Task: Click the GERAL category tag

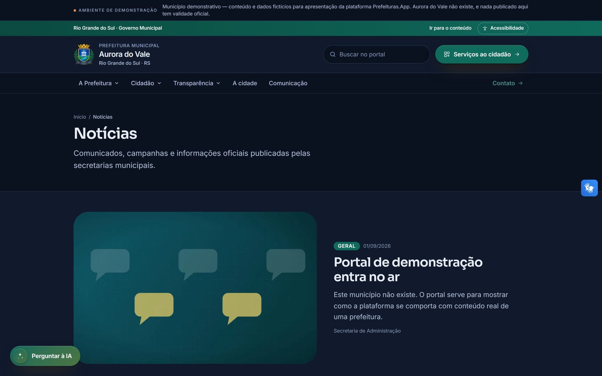Action: click(x=346, y=246)
